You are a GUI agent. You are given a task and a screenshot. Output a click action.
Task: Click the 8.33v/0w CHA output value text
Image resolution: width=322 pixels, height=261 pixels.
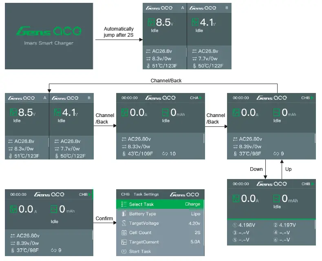click(x=139, y=146)
